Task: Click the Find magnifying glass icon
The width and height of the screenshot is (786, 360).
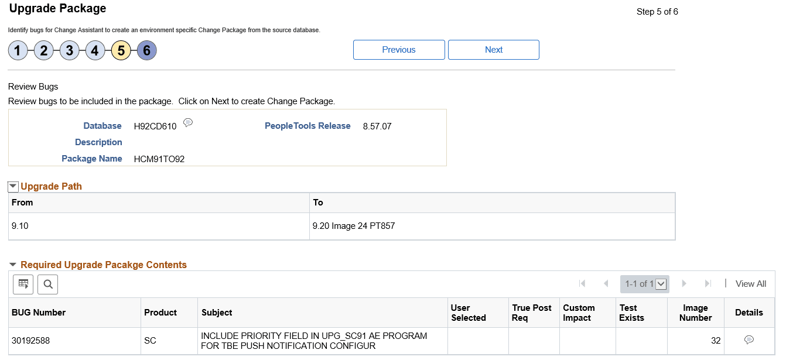Action: [47, 284]
